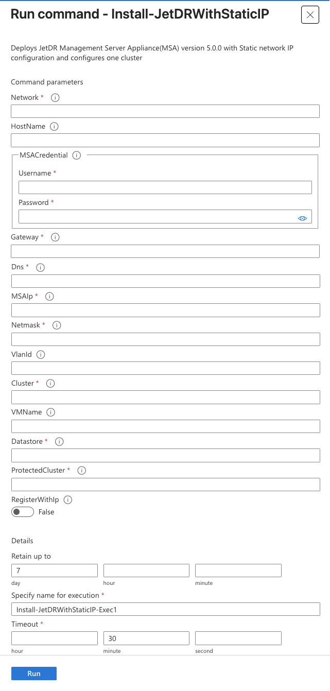
Task: Click the execution name text box
Action: click(166, 610)
